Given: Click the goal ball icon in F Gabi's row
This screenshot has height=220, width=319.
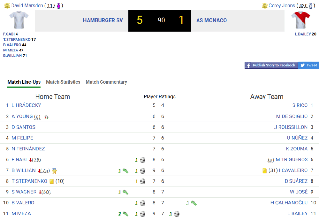Looking at the screenshot, I should [143, 160].
